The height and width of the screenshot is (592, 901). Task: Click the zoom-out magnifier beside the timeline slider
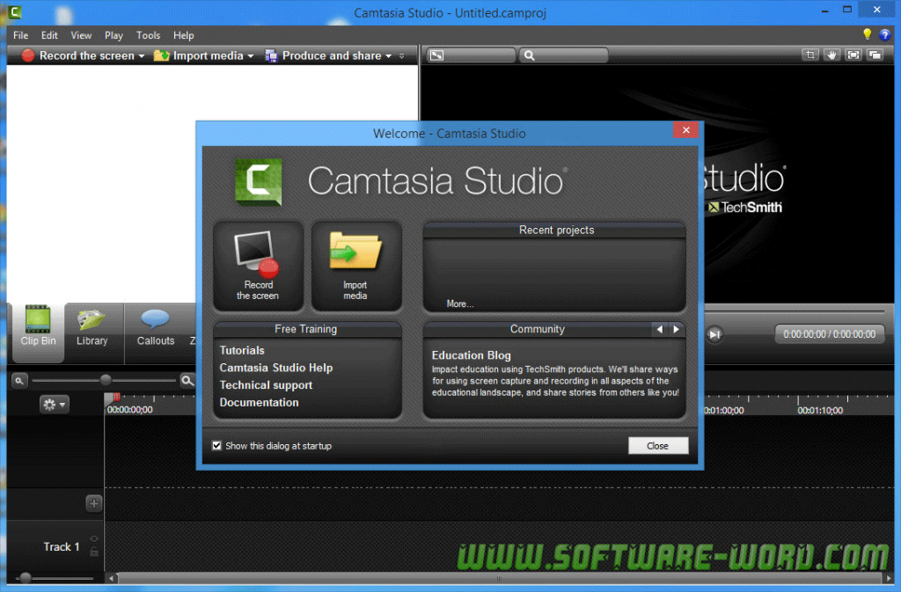19,380
